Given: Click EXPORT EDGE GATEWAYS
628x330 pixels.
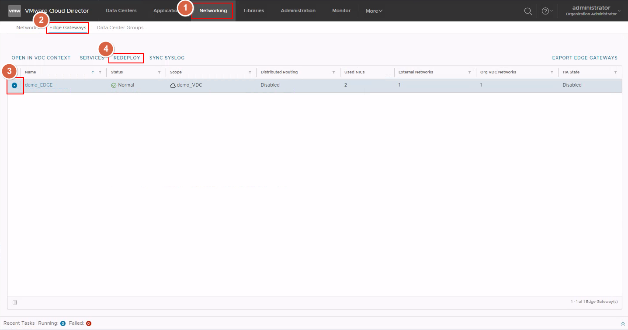Looking at the screenshot, I should pos(585,58).
